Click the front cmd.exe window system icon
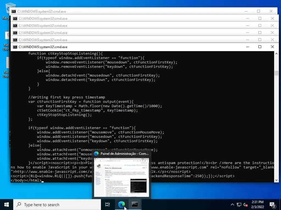Screen dimensions: 281x210 coord(15,47)
